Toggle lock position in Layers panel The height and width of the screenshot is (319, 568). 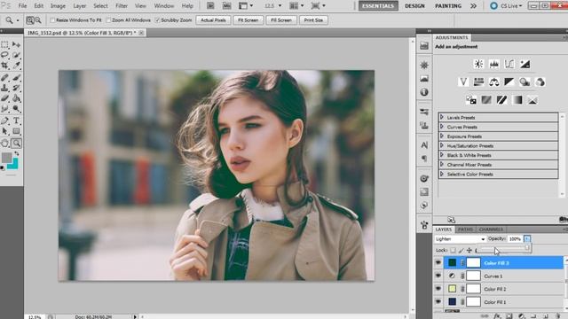[x=469, y=250]
